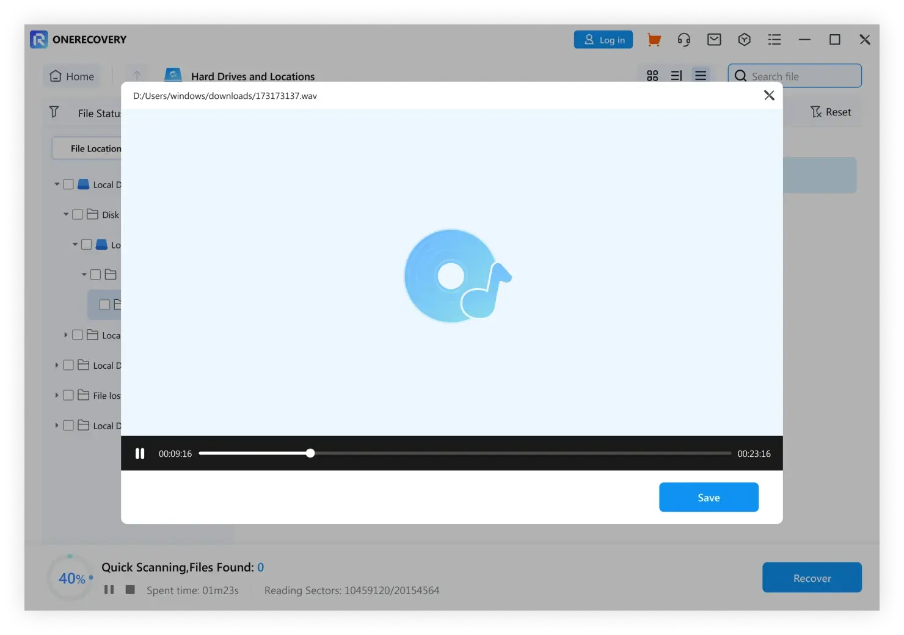This screenshot has width=904, height=635.
Task: Open the headset support icon
Action: (x=683, y=40)
